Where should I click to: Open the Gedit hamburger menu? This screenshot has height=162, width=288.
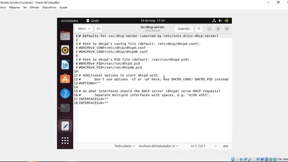(x=199, y=29)
